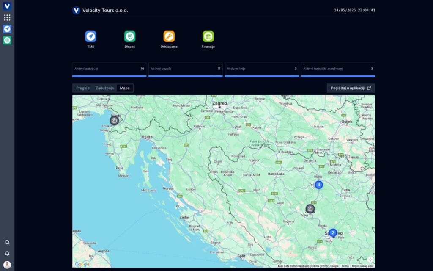Click the Velocity Tours d.o.o. title
This screenshot has height=271, width=433.
click(105, 11)
